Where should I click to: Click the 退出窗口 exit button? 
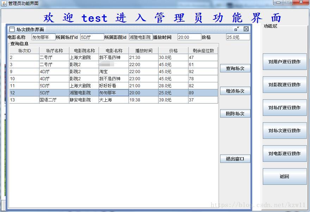235,159
